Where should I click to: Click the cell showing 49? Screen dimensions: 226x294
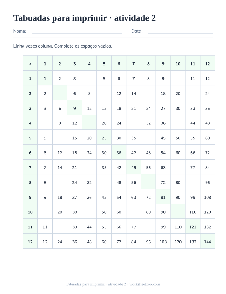click(x=133, y=168)
